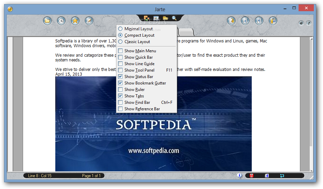Click the blank document tab beside the menu
The width and height of the screenshot is (323, 189).
(x=186, y=32)
